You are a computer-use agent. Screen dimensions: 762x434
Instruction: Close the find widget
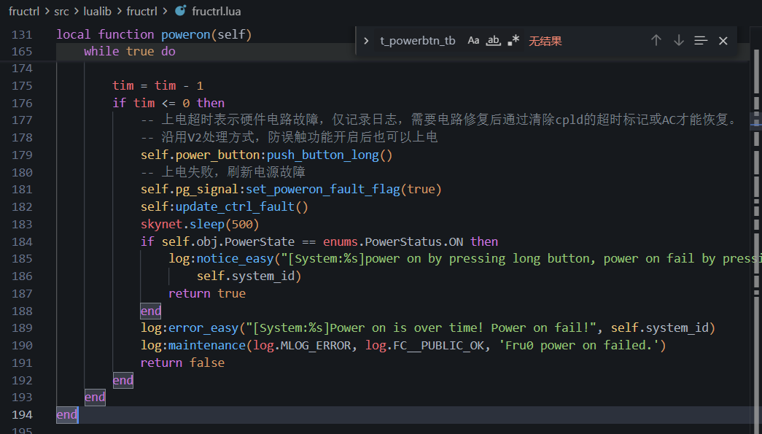723,41
